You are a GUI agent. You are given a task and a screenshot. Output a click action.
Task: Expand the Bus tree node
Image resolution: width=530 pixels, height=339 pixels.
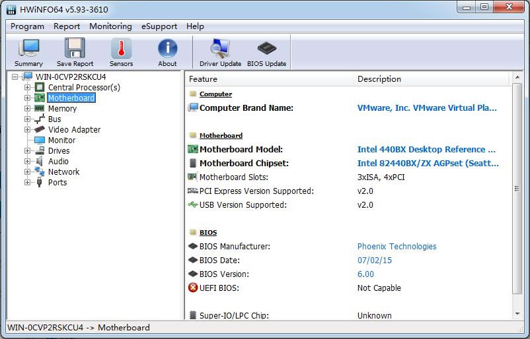tap(27, 119)
